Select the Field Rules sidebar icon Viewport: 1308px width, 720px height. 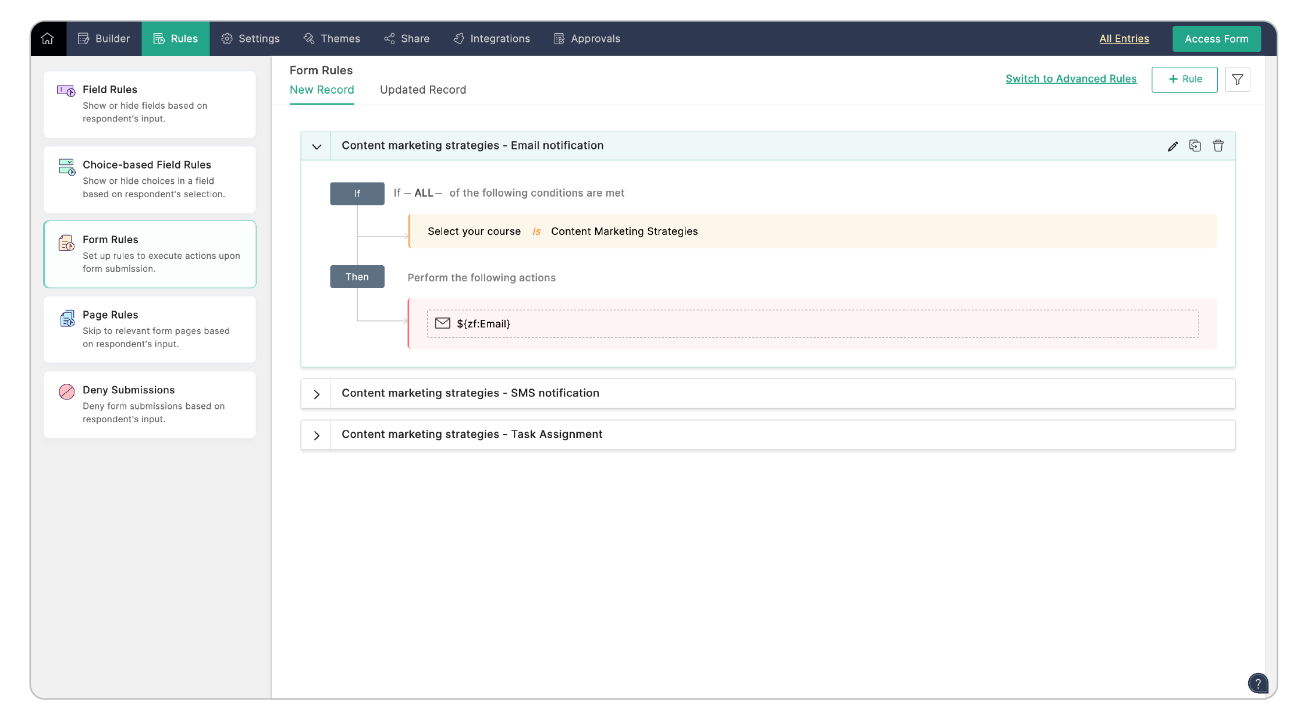click(x=65, y=90)
